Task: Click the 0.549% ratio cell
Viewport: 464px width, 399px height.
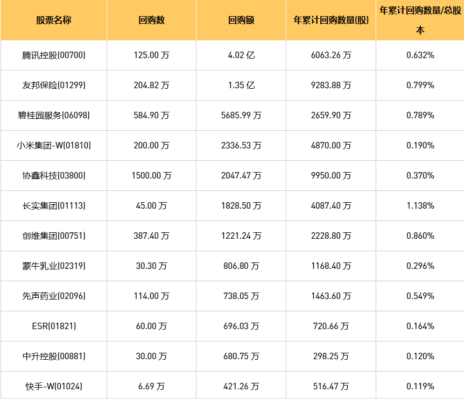Action: tap(420, 296)
